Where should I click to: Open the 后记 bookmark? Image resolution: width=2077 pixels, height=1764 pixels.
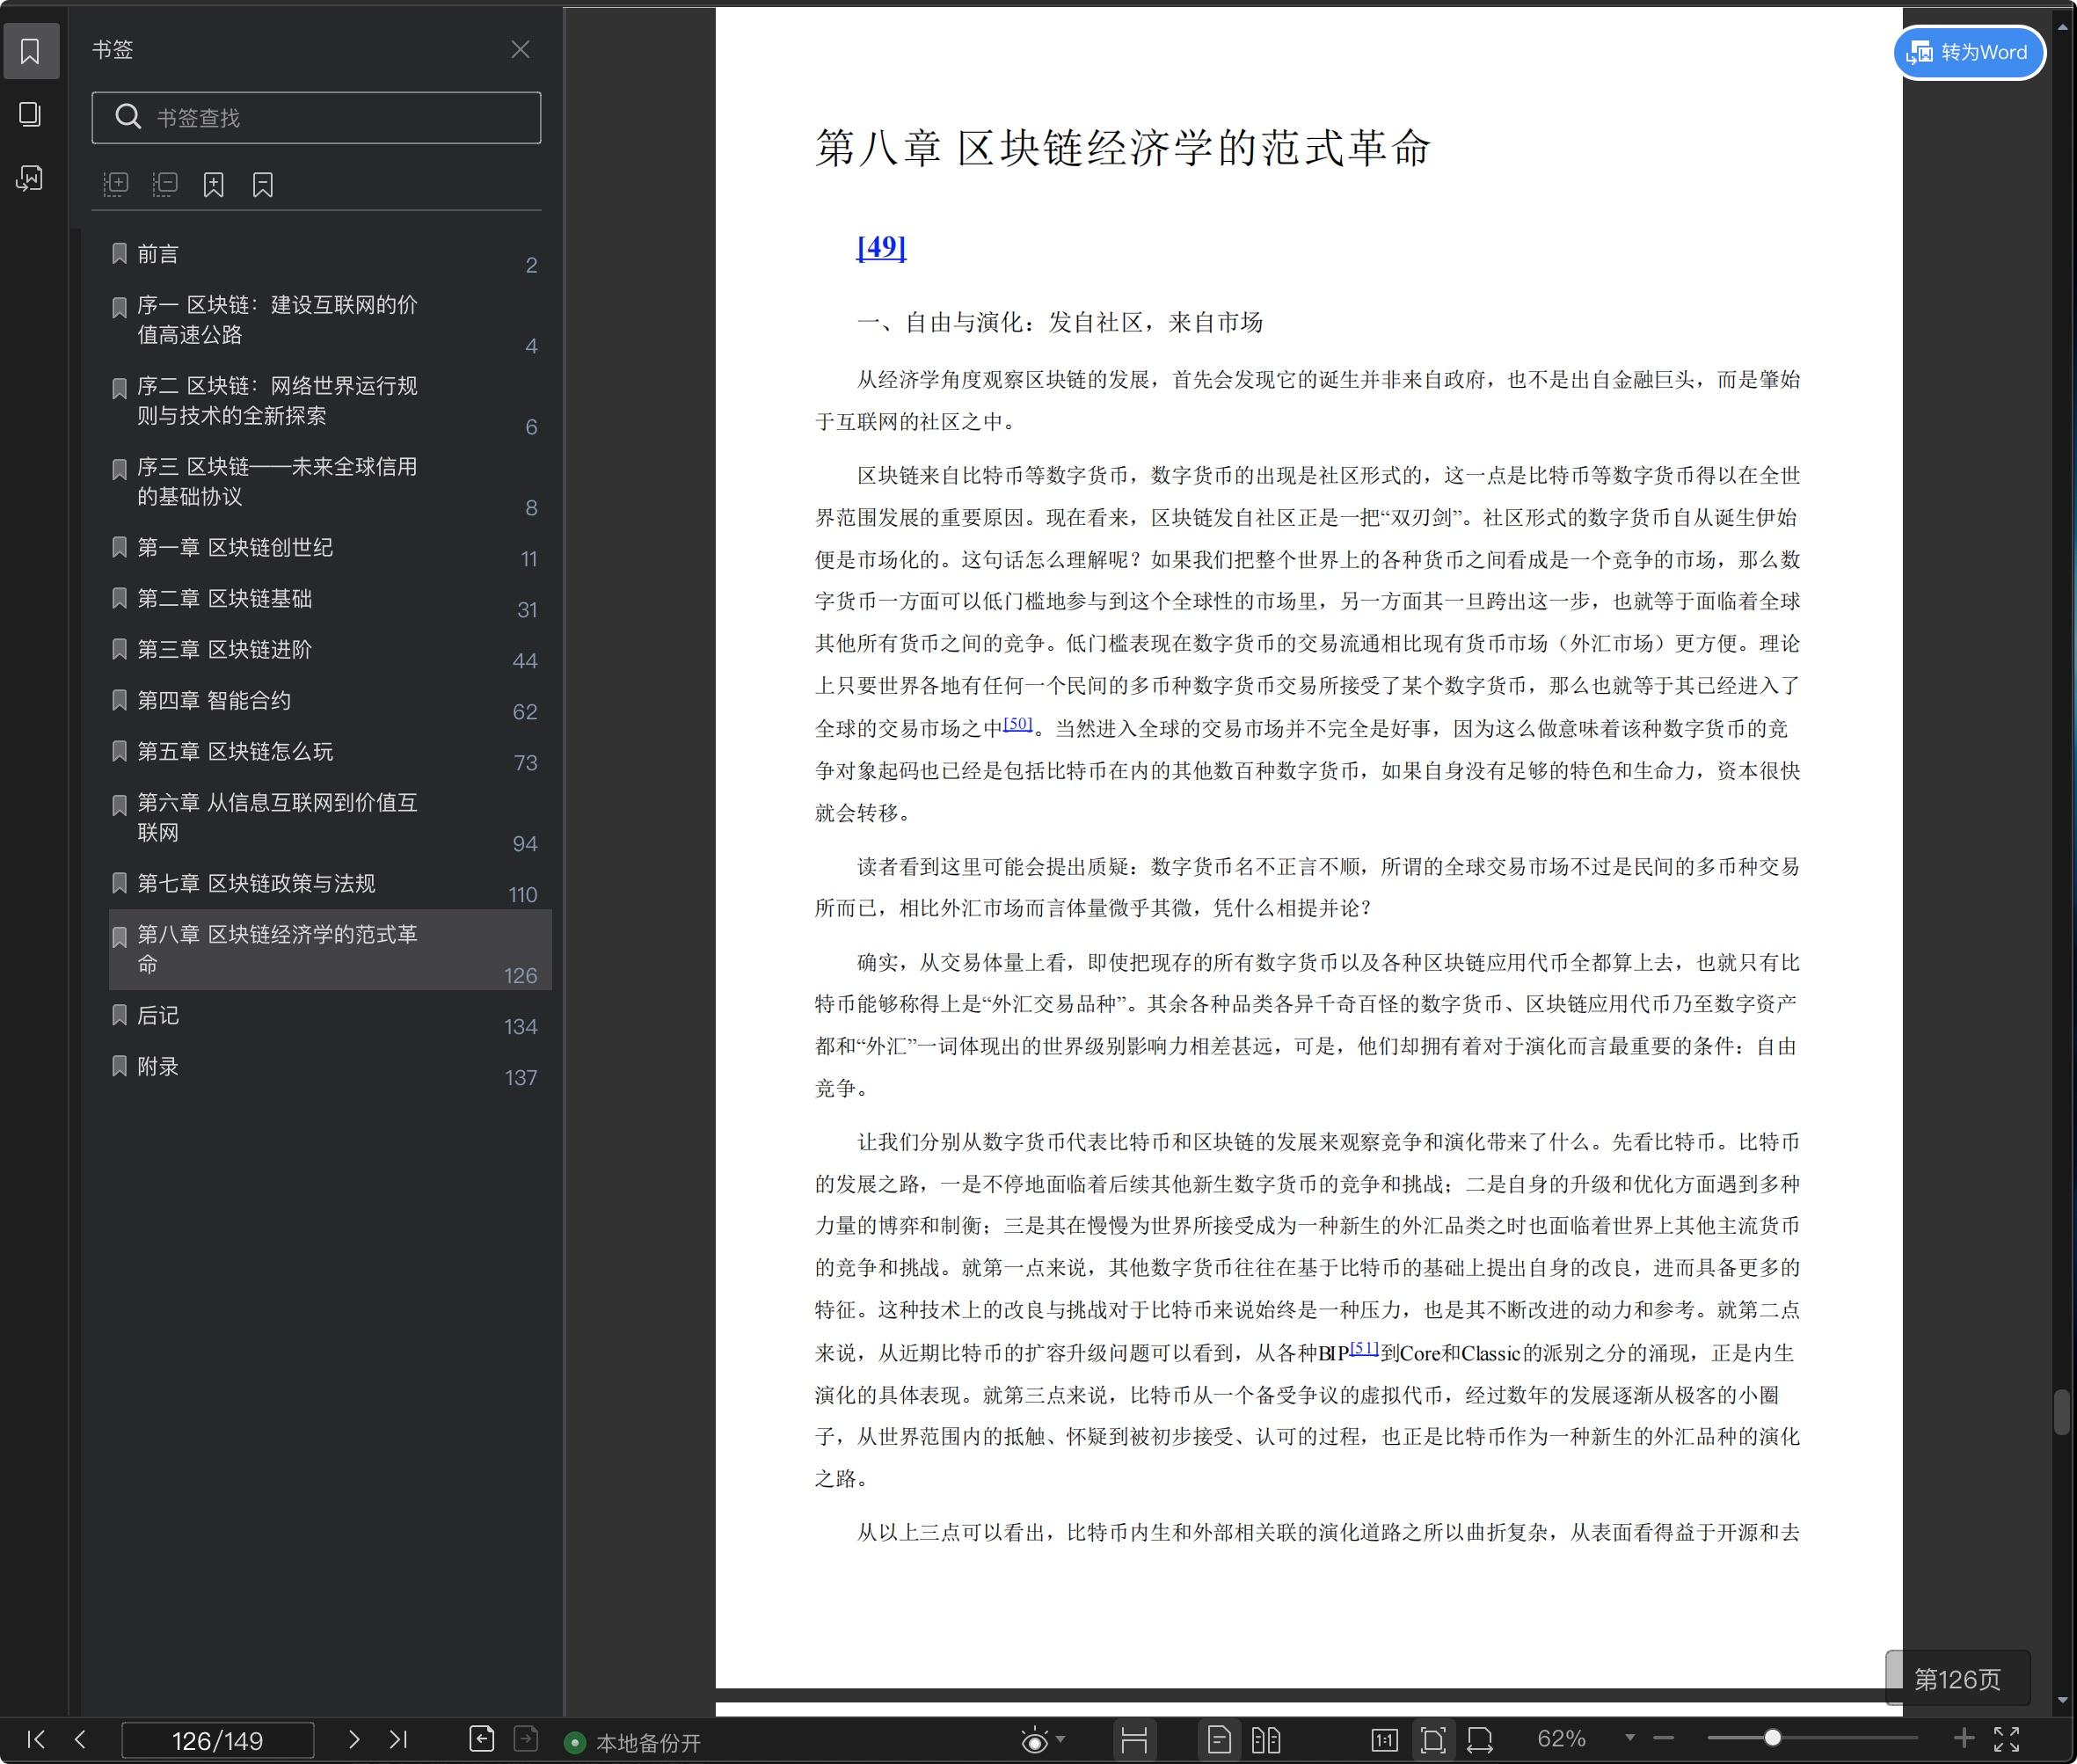coord(330,1016)
